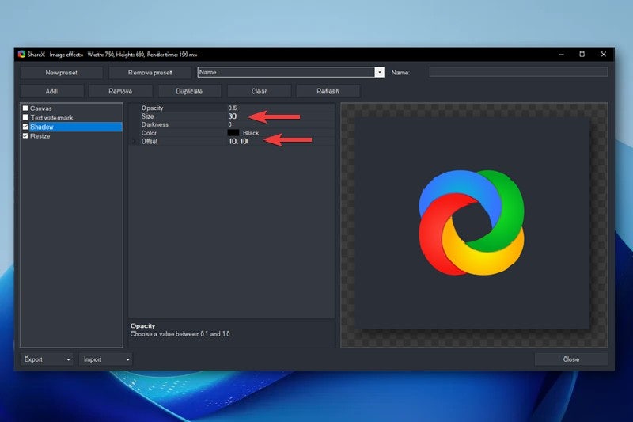Click the Add effect button
Image resolution: width=633 pixels, height=422 pixels.
51,91
